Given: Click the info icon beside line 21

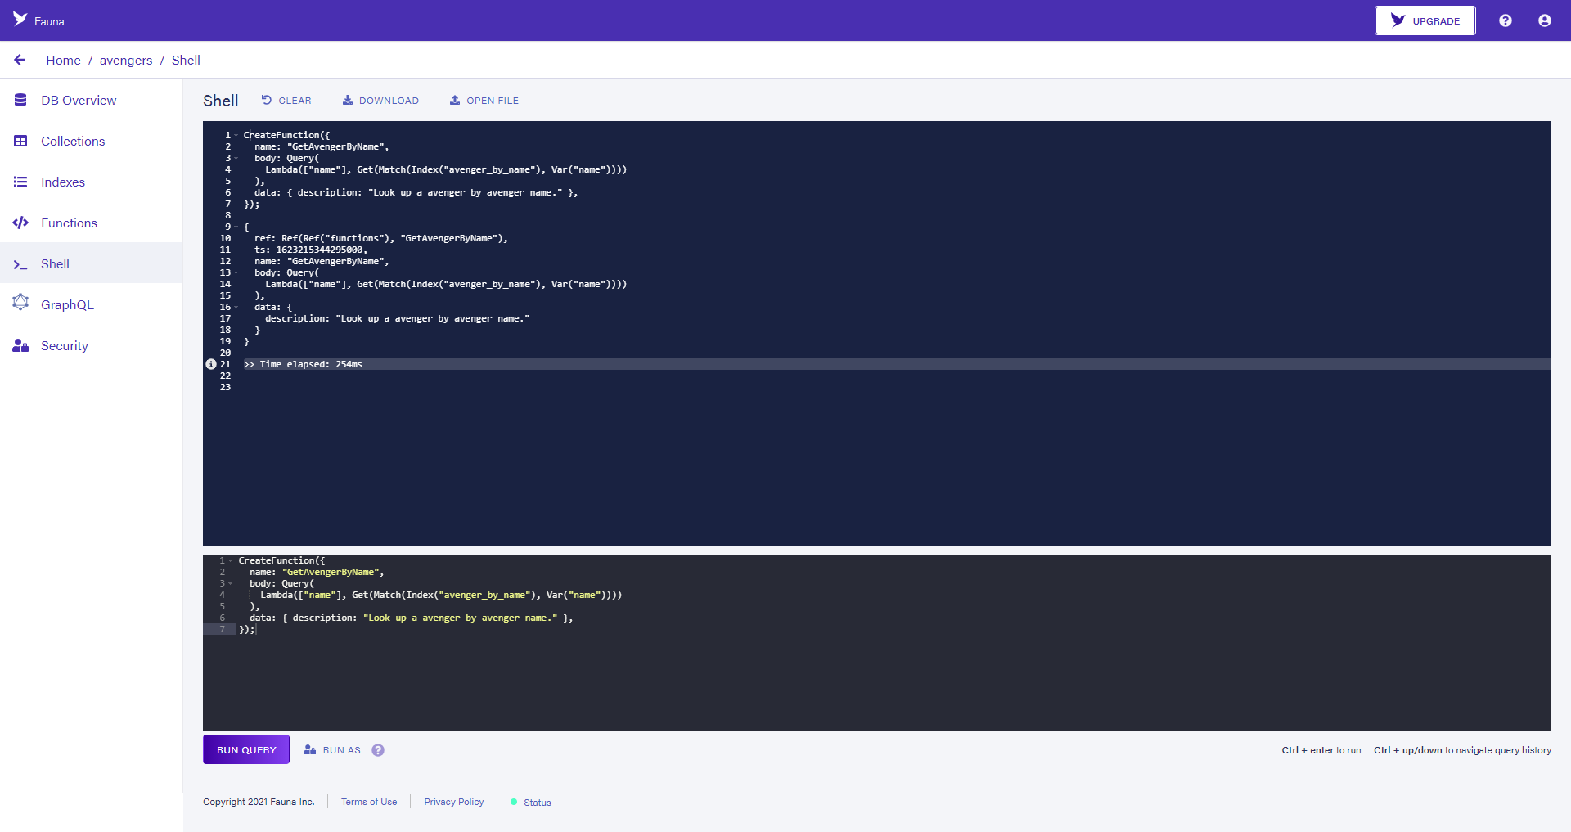Looking at the screenshot, I should pyautogui.click(x=211, y=364).
